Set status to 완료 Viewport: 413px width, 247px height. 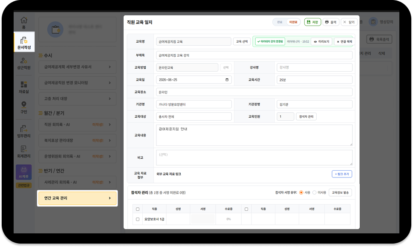click(280, 22)
